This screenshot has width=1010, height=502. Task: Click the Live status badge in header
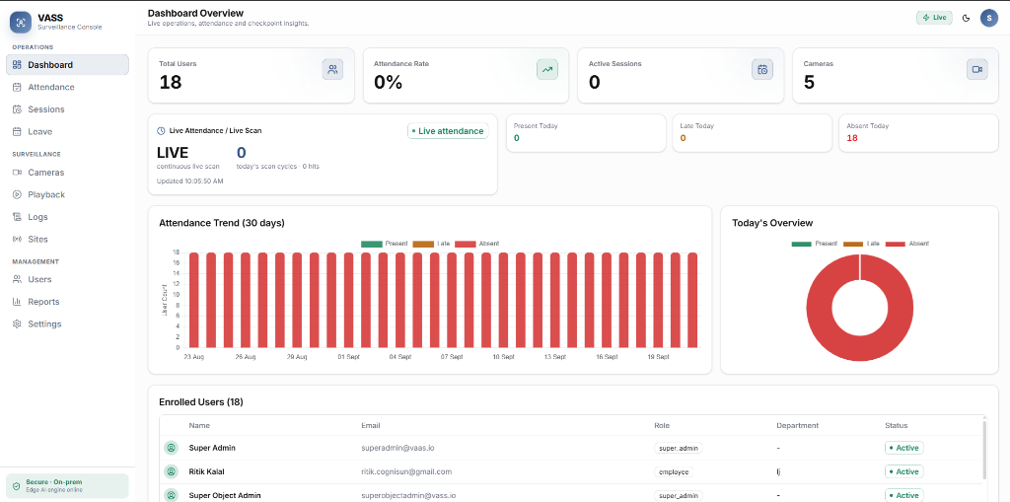(x=934, y=18)
